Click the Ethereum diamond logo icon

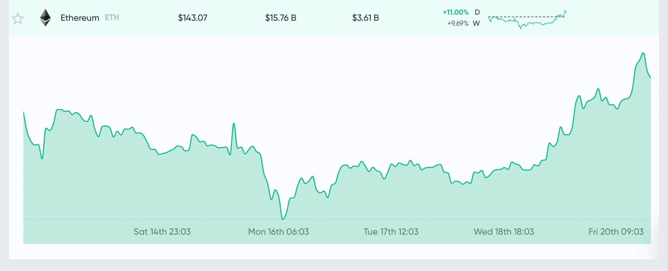(45, 18)
